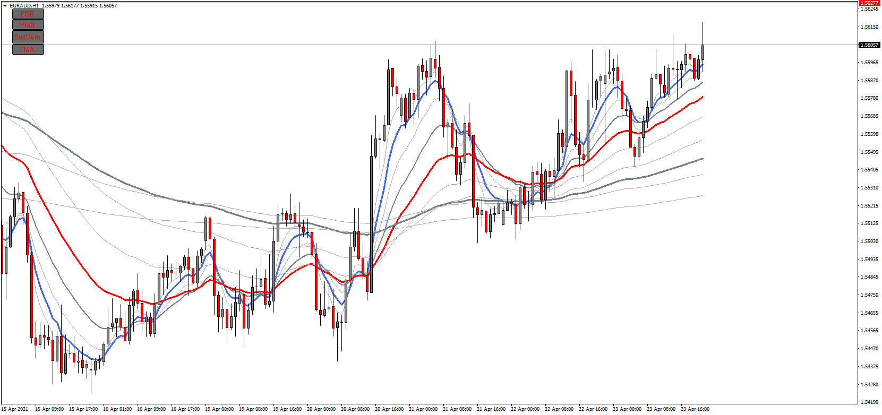Viewport: 882px width, 415px height.
Task: Click time axis label 21 Apr 00:00
Action: [423, 409]
